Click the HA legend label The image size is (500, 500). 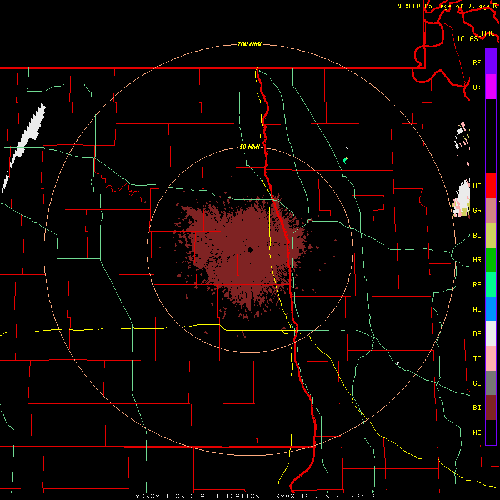[x=477, y=186]
